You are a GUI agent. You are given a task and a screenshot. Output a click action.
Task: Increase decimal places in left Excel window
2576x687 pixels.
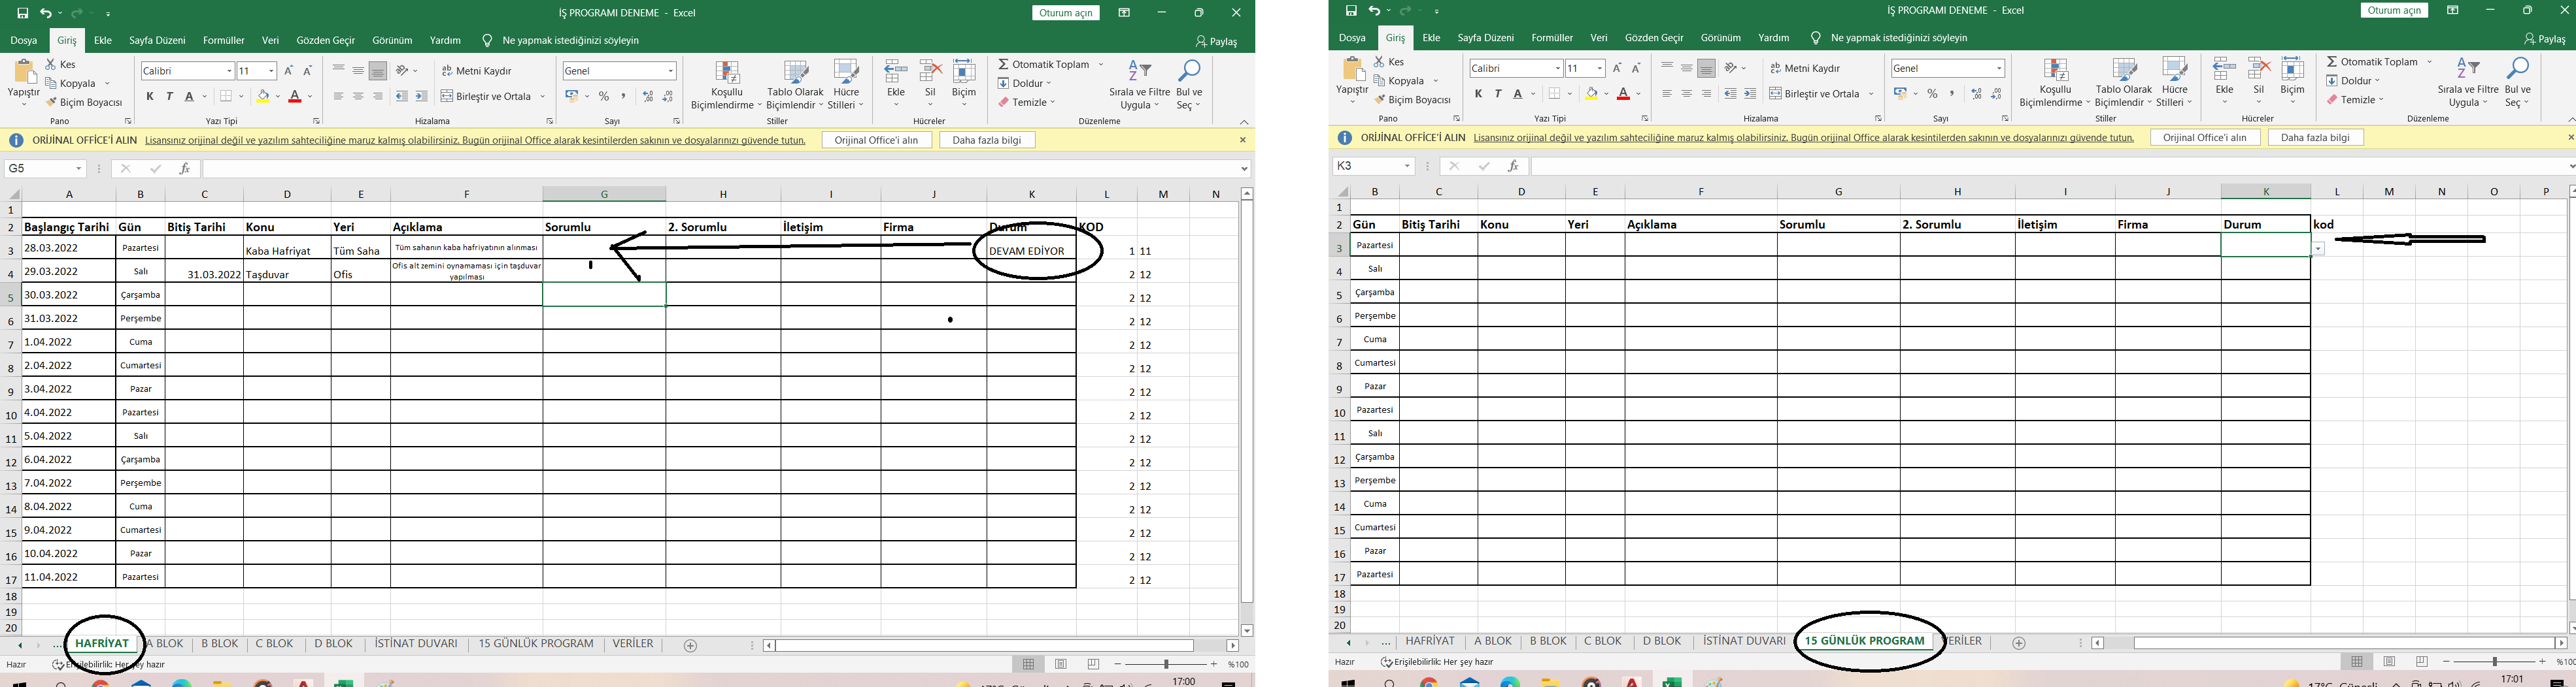(x=648, y=96)
